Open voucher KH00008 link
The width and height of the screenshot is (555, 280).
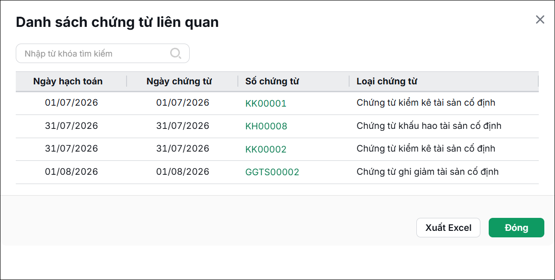coord(266,127)
